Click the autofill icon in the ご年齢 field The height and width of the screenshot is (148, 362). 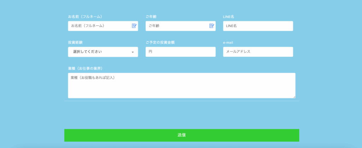click(212, 26)
